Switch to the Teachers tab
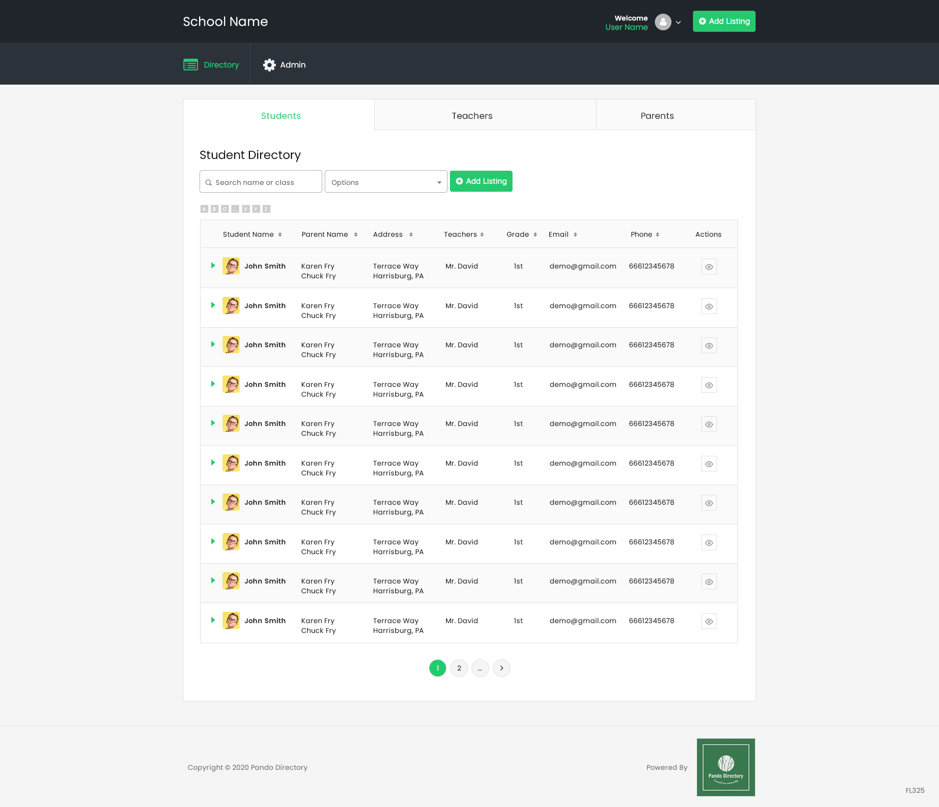The height and width of the screenshot is (807, 939). tap(472, 116)
